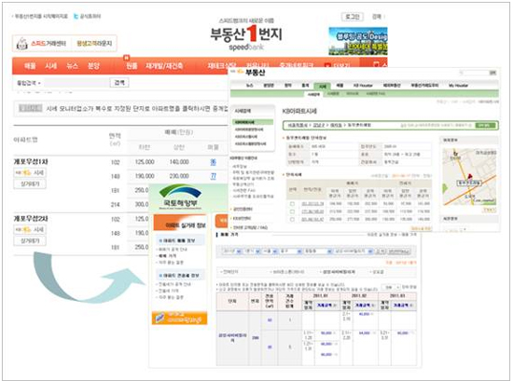
Task: Click the 개포우성2차 apartment name
Action: tap(31, 219)
